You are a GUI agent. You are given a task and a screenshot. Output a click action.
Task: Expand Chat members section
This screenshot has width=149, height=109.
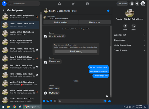coord(129,40)
